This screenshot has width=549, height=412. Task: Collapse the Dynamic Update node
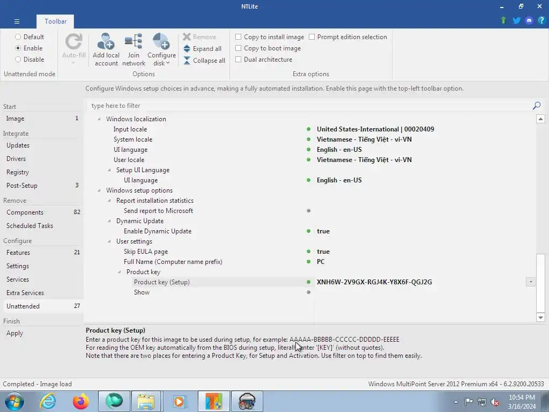coord(109,221)
